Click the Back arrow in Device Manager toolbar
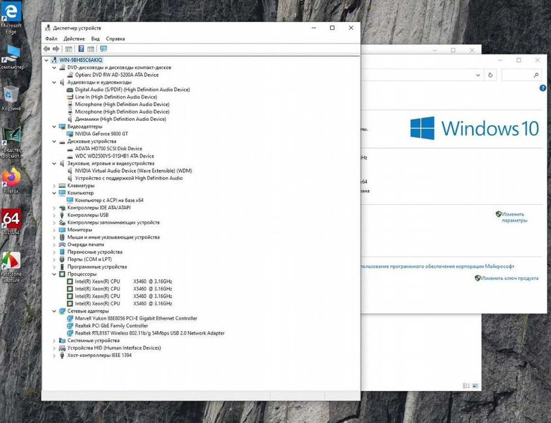The image size is (551, 423). point(47,49)
